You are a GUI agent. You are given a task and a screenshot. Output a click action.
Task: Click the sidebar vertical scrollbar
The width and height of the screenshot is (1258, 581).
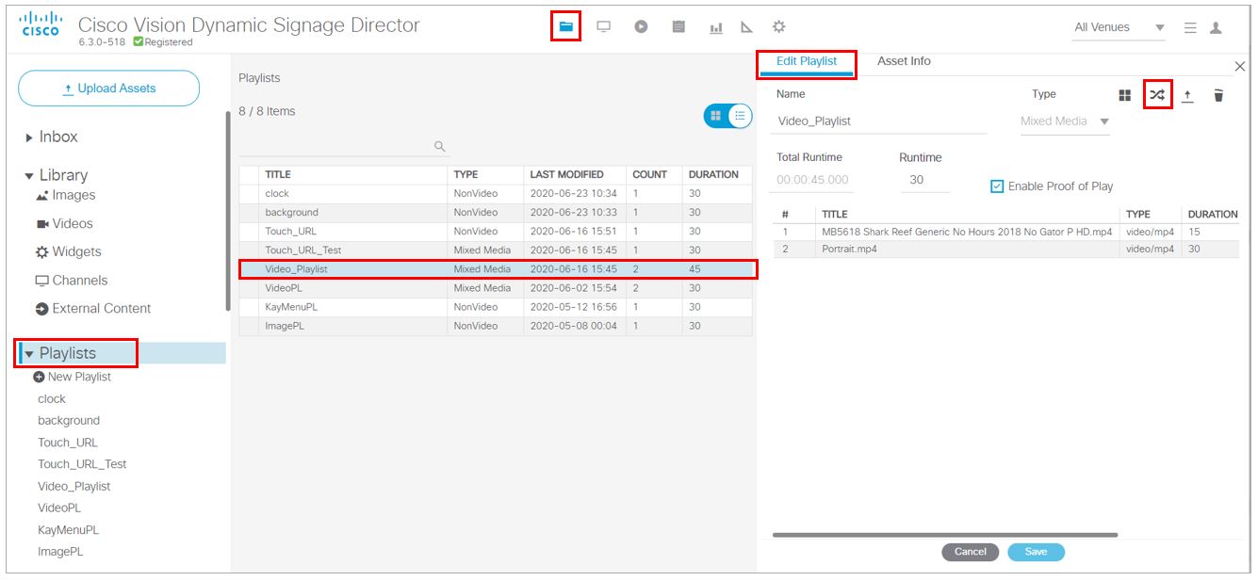pyautogui.click(x=227, y=210)
